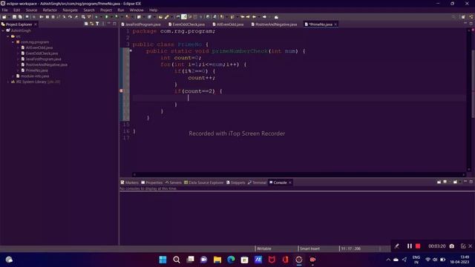Collapse the AshishSingh project node
This screenshot has width=475, height=267.
pyautogui.click(x=3, y=30)
